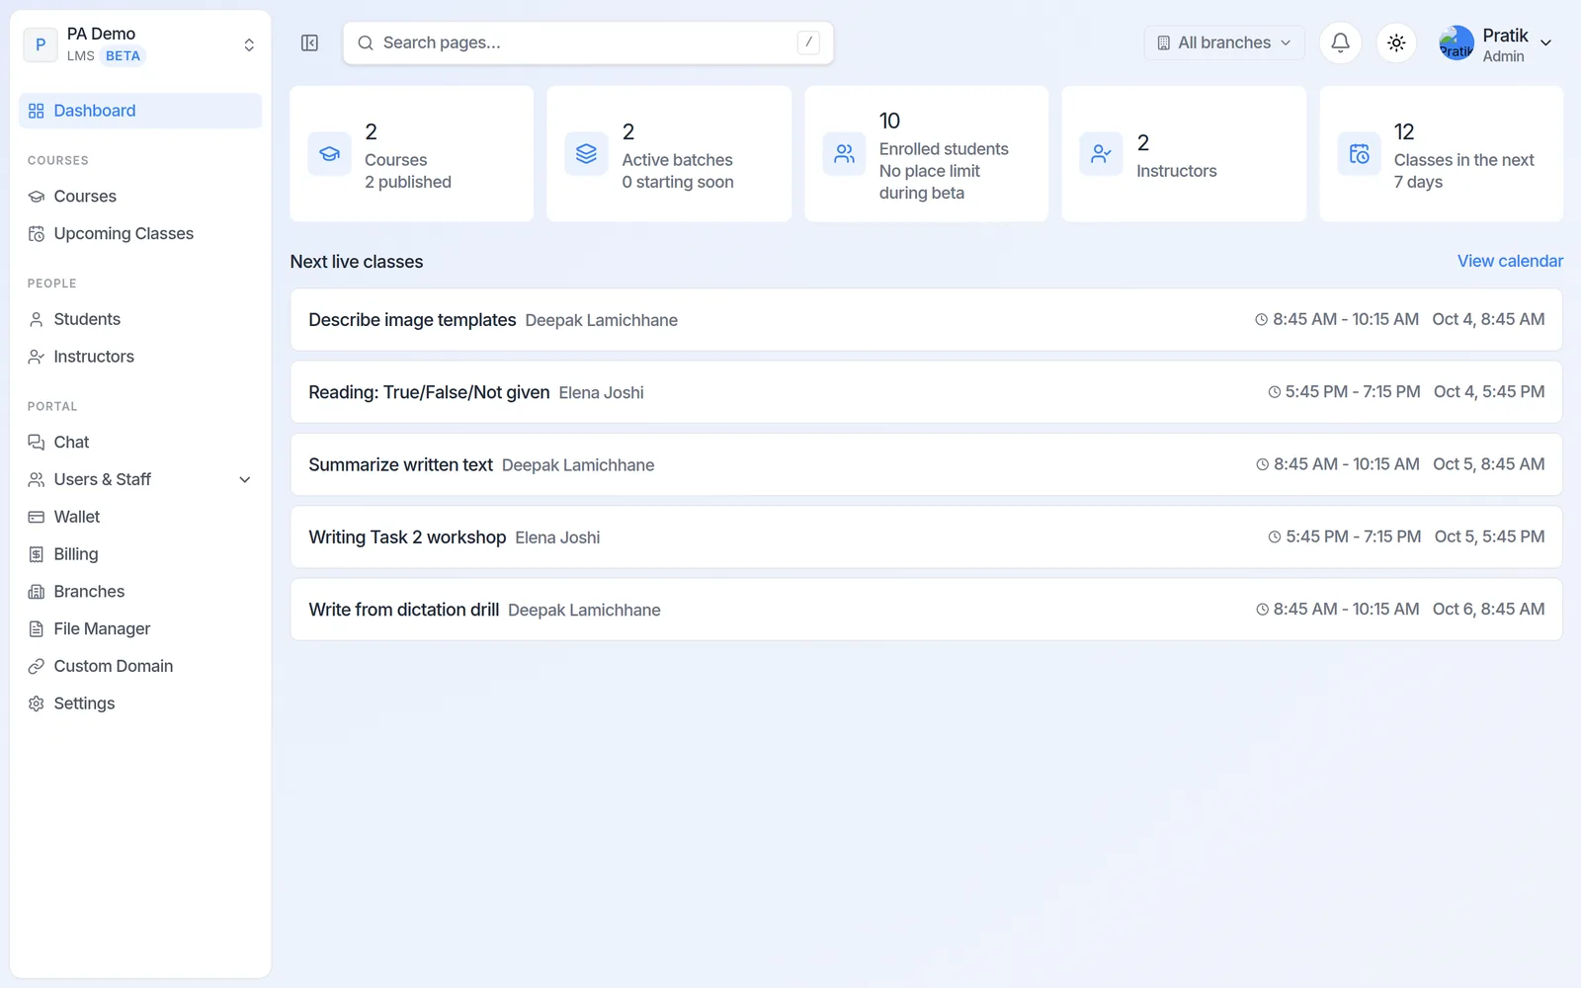Click the Oct 4, 5:45 PM date
1581x988 pixels.
[x=1489, y=392]
